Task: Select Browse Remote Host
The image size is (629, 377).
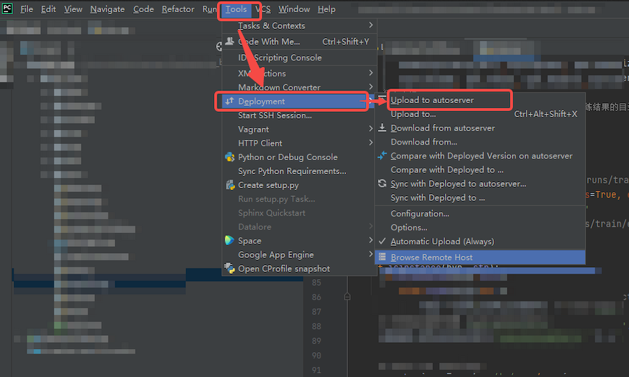Action: click(480, 257)
